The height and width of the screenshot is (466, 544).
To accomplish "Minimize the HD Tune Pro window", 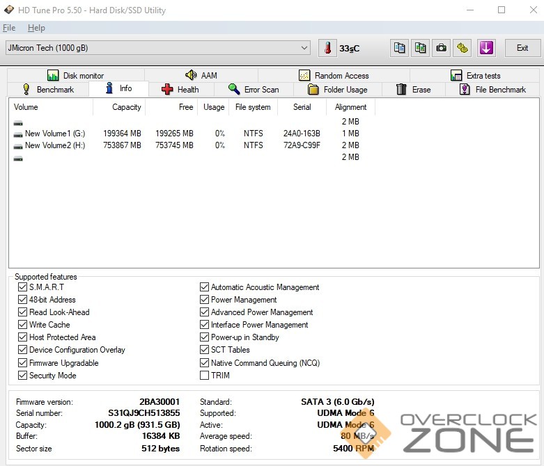I will (x=470, y=10).
